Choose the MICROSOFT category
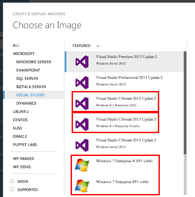This screenshot has width=195, height=197. [24, 54]
